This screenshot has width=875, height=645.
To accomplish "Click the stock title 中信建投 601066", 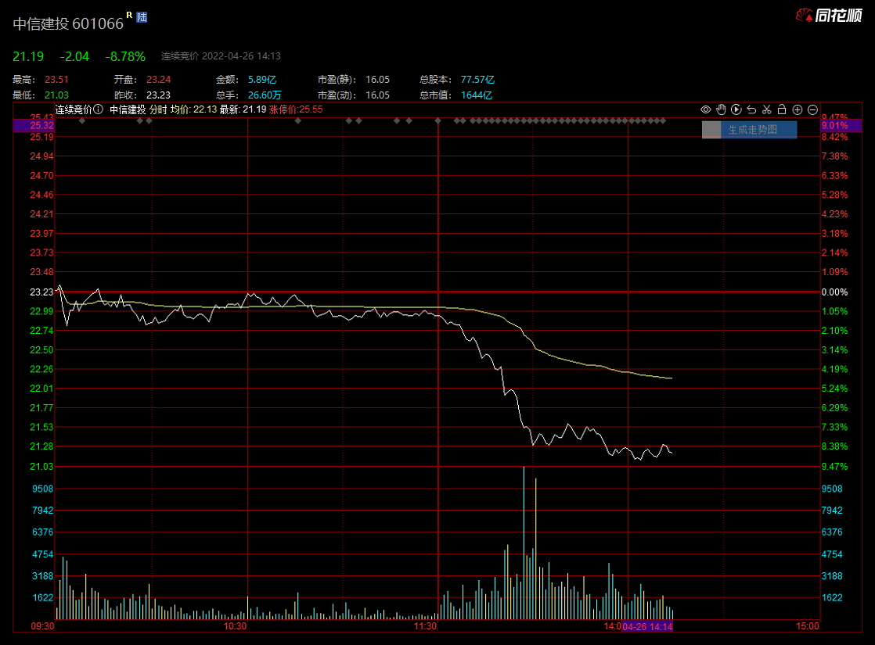I will tap(68, 23).
